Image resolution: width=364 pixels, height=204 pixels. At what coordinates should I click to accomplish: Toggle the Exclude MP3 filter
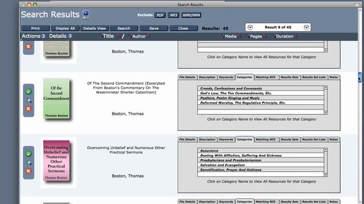[173, 15]
